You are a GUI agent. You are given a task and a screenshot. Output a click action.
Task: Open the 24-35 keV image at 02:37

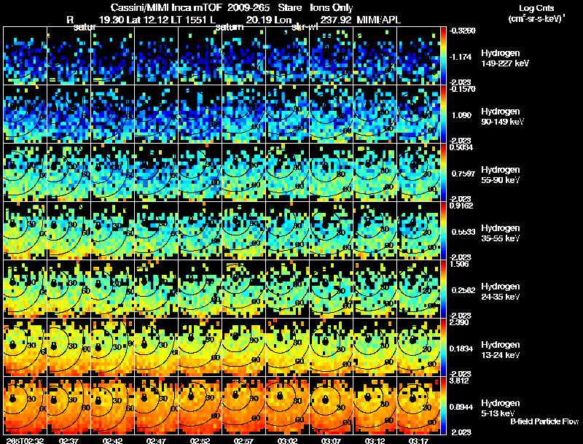coord(69,289)
